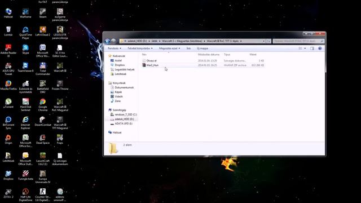Select Kedvencek header in sidebar

(x=118, y=56)
